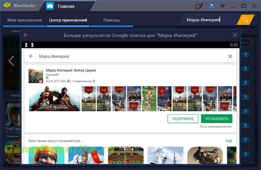Open the red army battle app thumbnail

click(126, 155)
